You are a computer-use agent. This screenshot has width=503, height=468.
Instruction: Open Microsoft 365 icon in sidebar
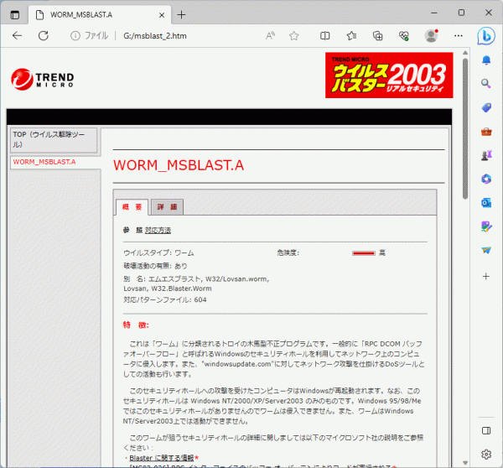(x=486, y=179)
